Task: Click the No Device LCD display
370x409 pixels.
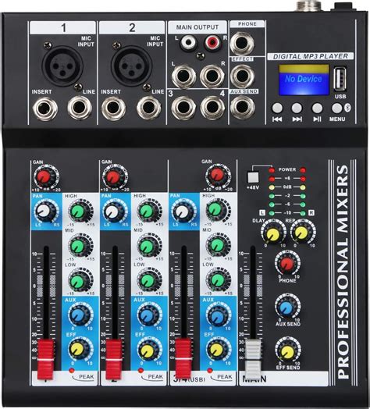Action: 304,80
